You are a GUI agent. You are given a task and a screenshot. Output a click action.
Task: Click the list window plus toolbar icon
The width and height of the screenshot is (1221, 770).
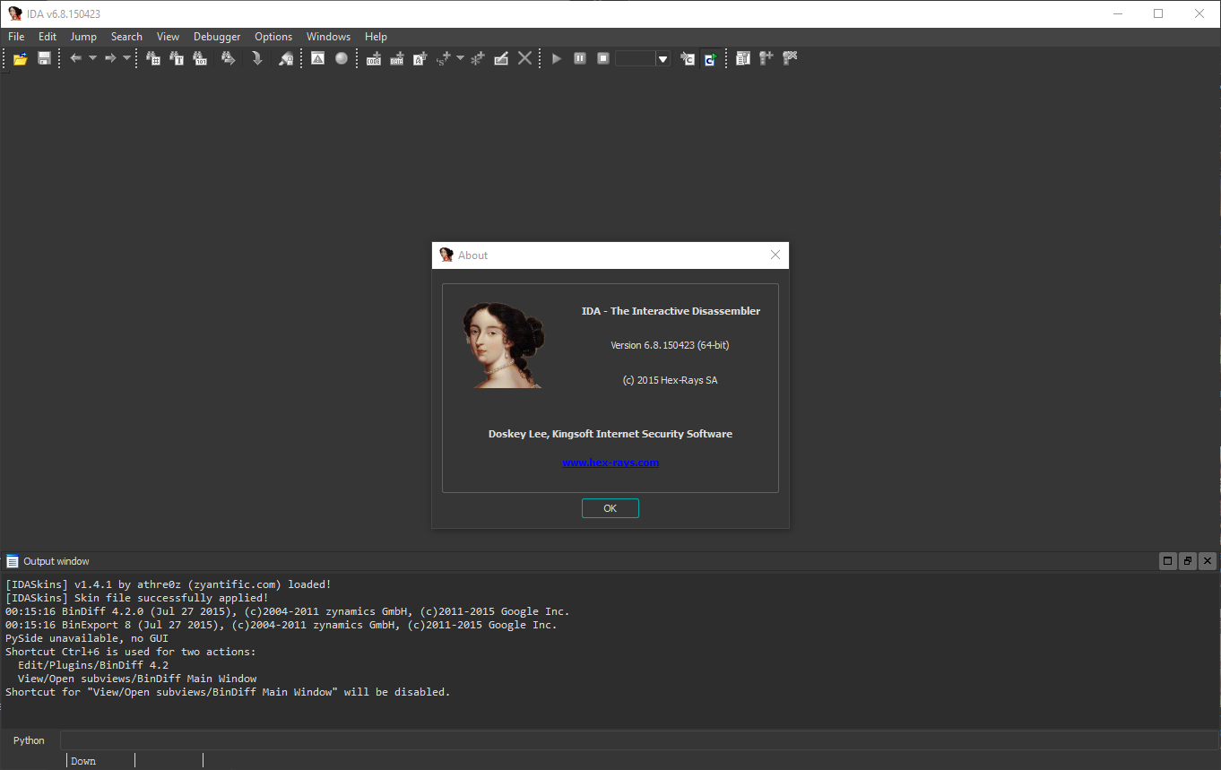[742, 58]
